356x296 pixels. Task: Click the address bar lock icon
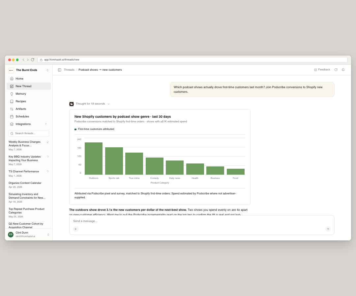(41, 60)
